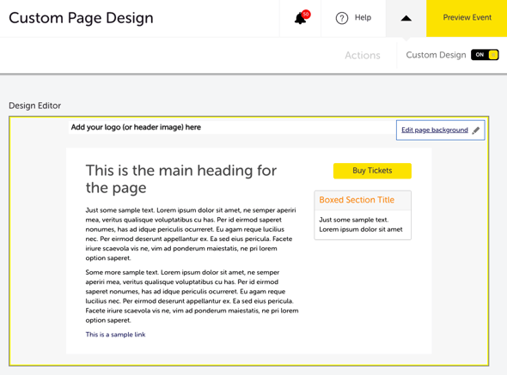Click the pencil edit icon
The width and height of the screenshot is (507, 375).
tap(476, 130)
